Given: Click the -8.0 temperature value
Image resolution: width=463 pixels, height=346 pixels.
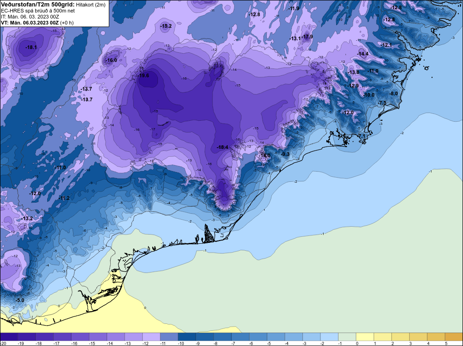Looking at the screenshot, I should pyautogui.click(x=394, y=93).
